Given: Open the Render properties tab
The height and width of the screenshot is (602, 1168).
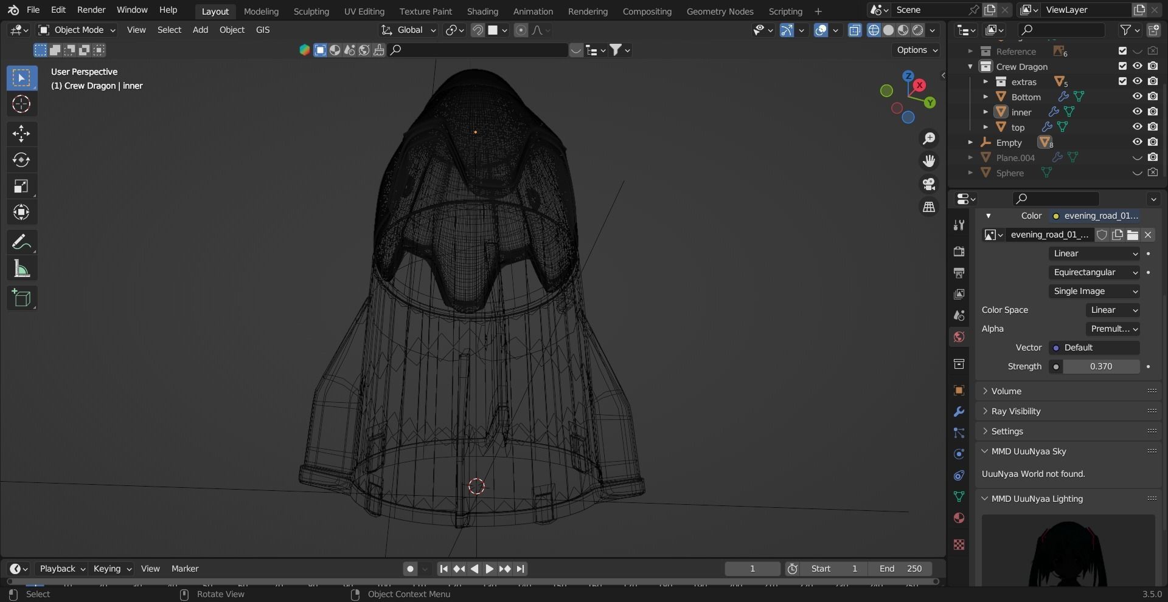Looking at the screenshot, I should point(959,251).
